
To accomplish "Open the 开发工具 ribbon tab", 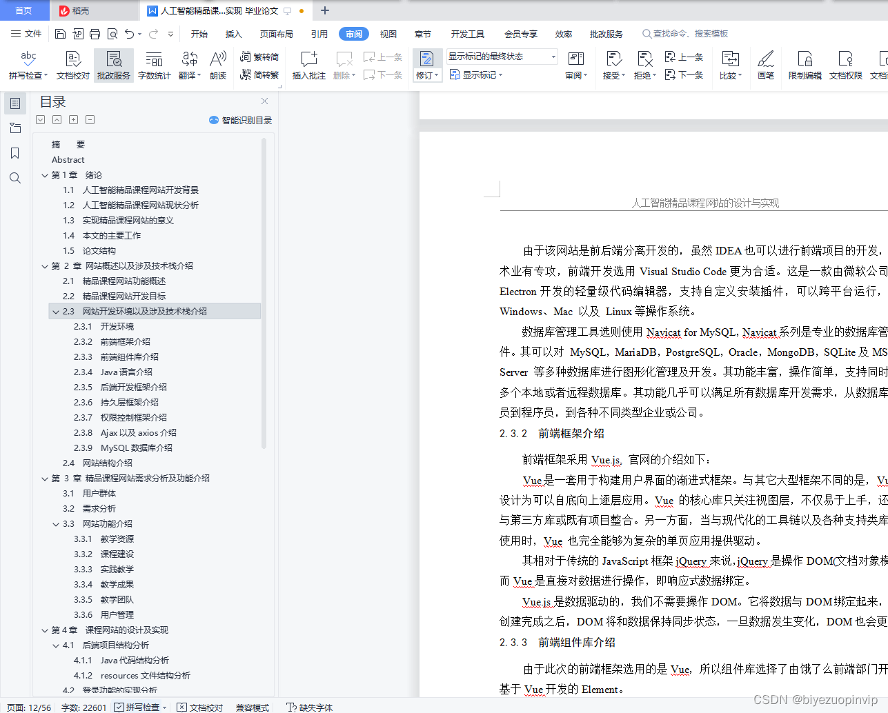I will (468, 34).
